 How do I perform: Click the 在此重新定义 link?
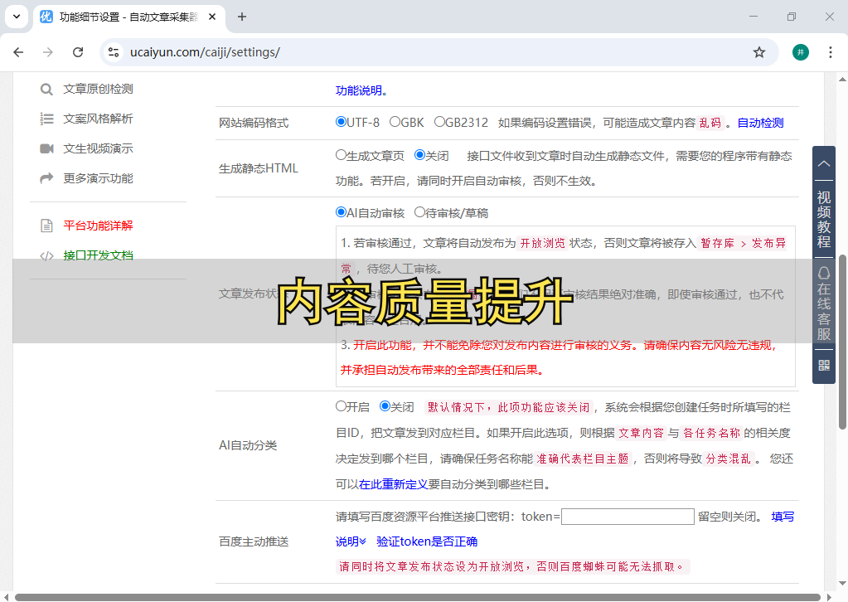[393, 484]
